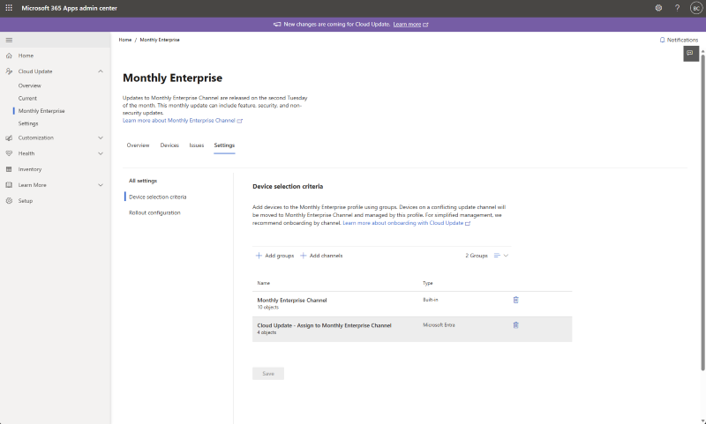Viewport: 706px width, 424px height.
Task: Select the Monthly Enterprise Channel row name
Action: [292, 301]
